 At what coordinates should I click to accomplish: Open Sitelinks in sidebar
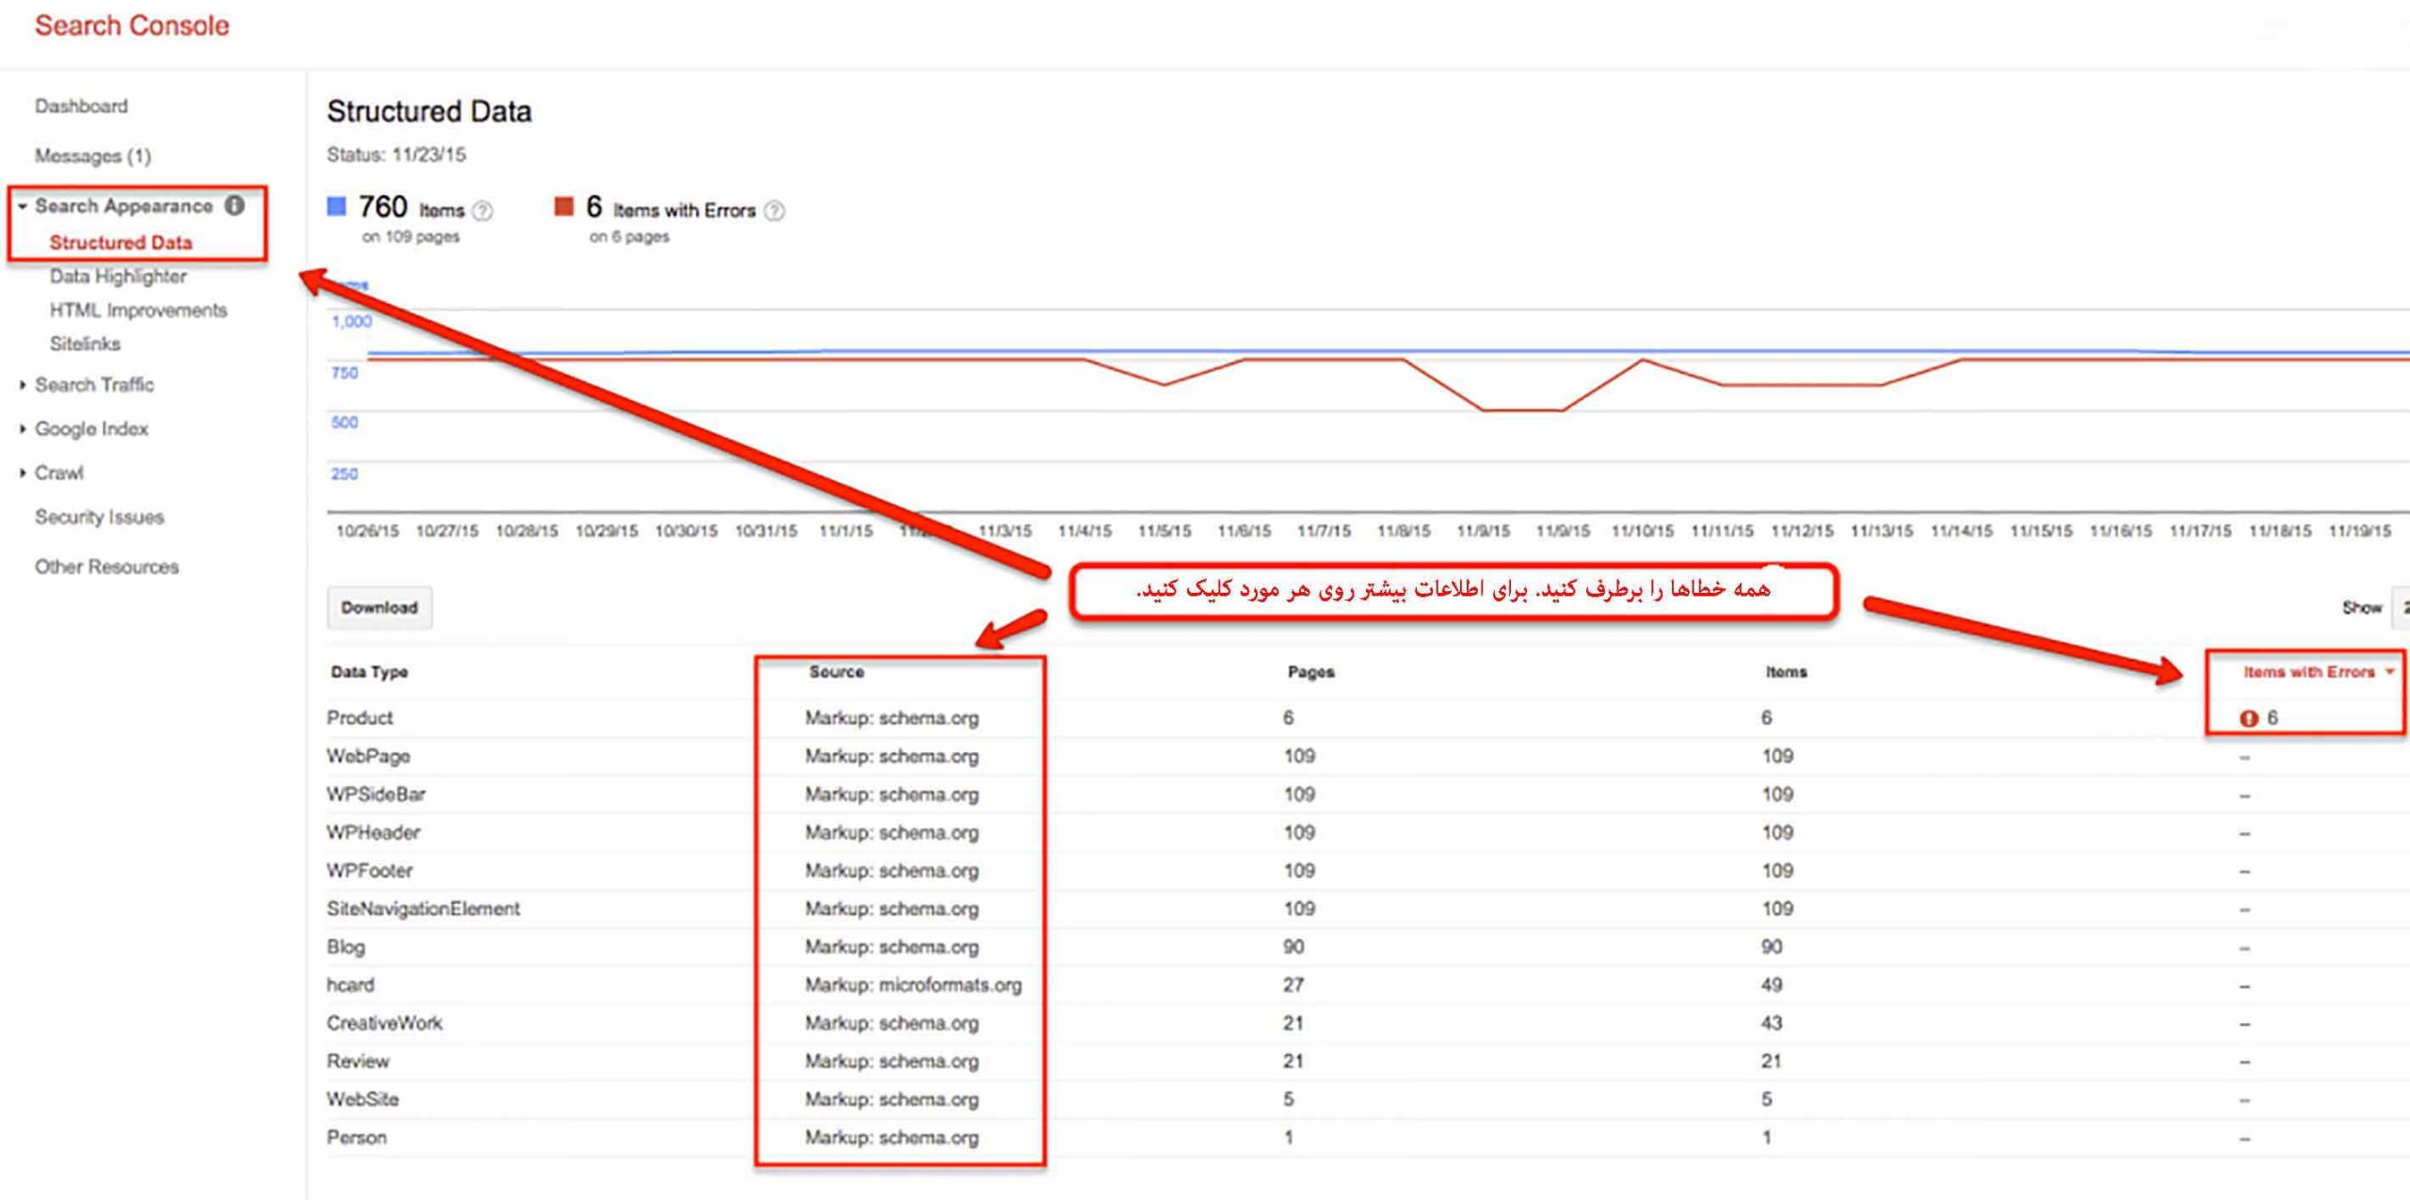coord(85,344)
